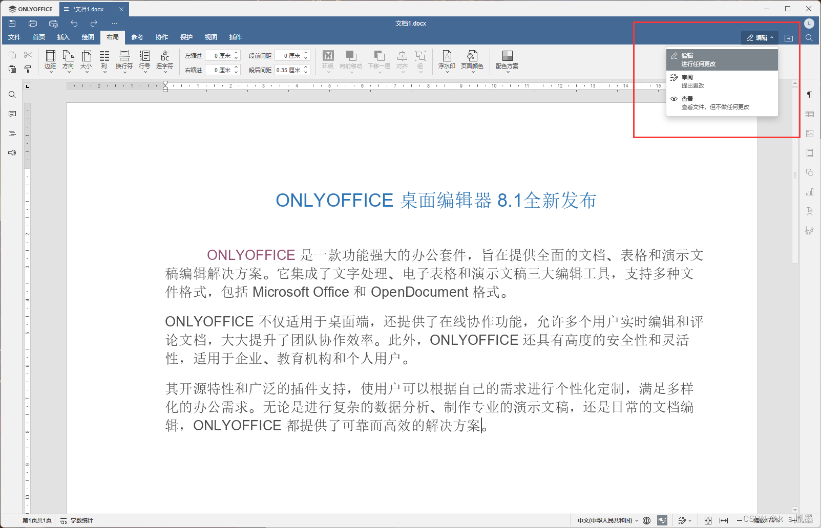Open the headings navigation panel icon
Screen dimensions: 821x528
click(12, 134)
